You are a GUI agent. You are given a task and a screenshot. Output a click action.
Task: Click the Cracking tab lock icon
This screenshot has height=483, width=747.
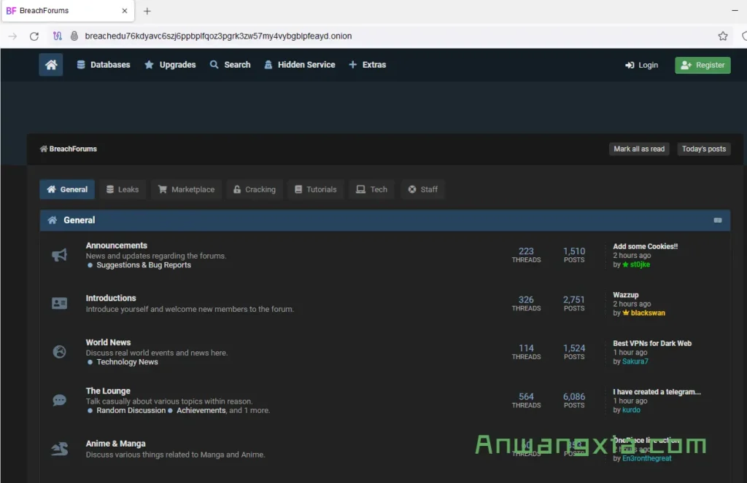pos(237,189)
